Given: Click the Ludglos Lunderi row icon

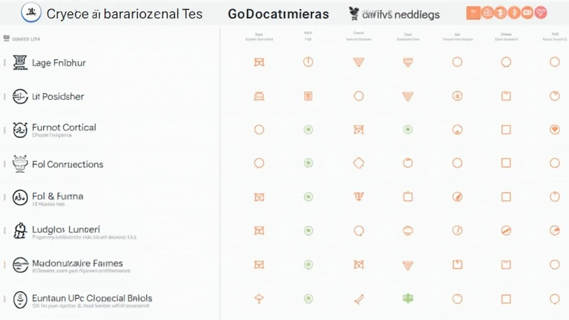Looking at the screenshot, I should pyautogui.click(x=20, y=231).
